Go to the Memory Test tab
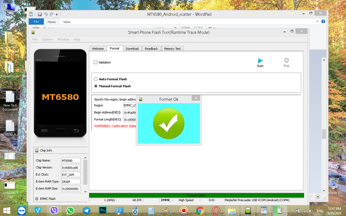Image resolution: width=346 pixels, height=216 pixels. click(x=172, y=49)
